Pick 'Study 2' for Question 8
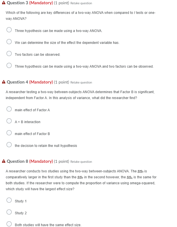The width and height of the screenshot is (177, 227). pos(9,212)
